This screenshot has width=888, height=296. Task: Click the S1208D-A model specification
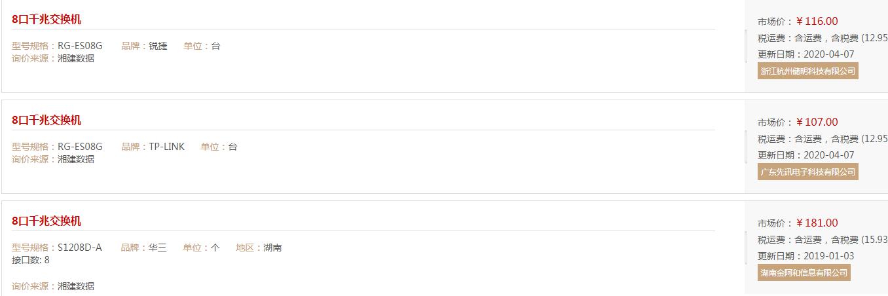[80, 248]
